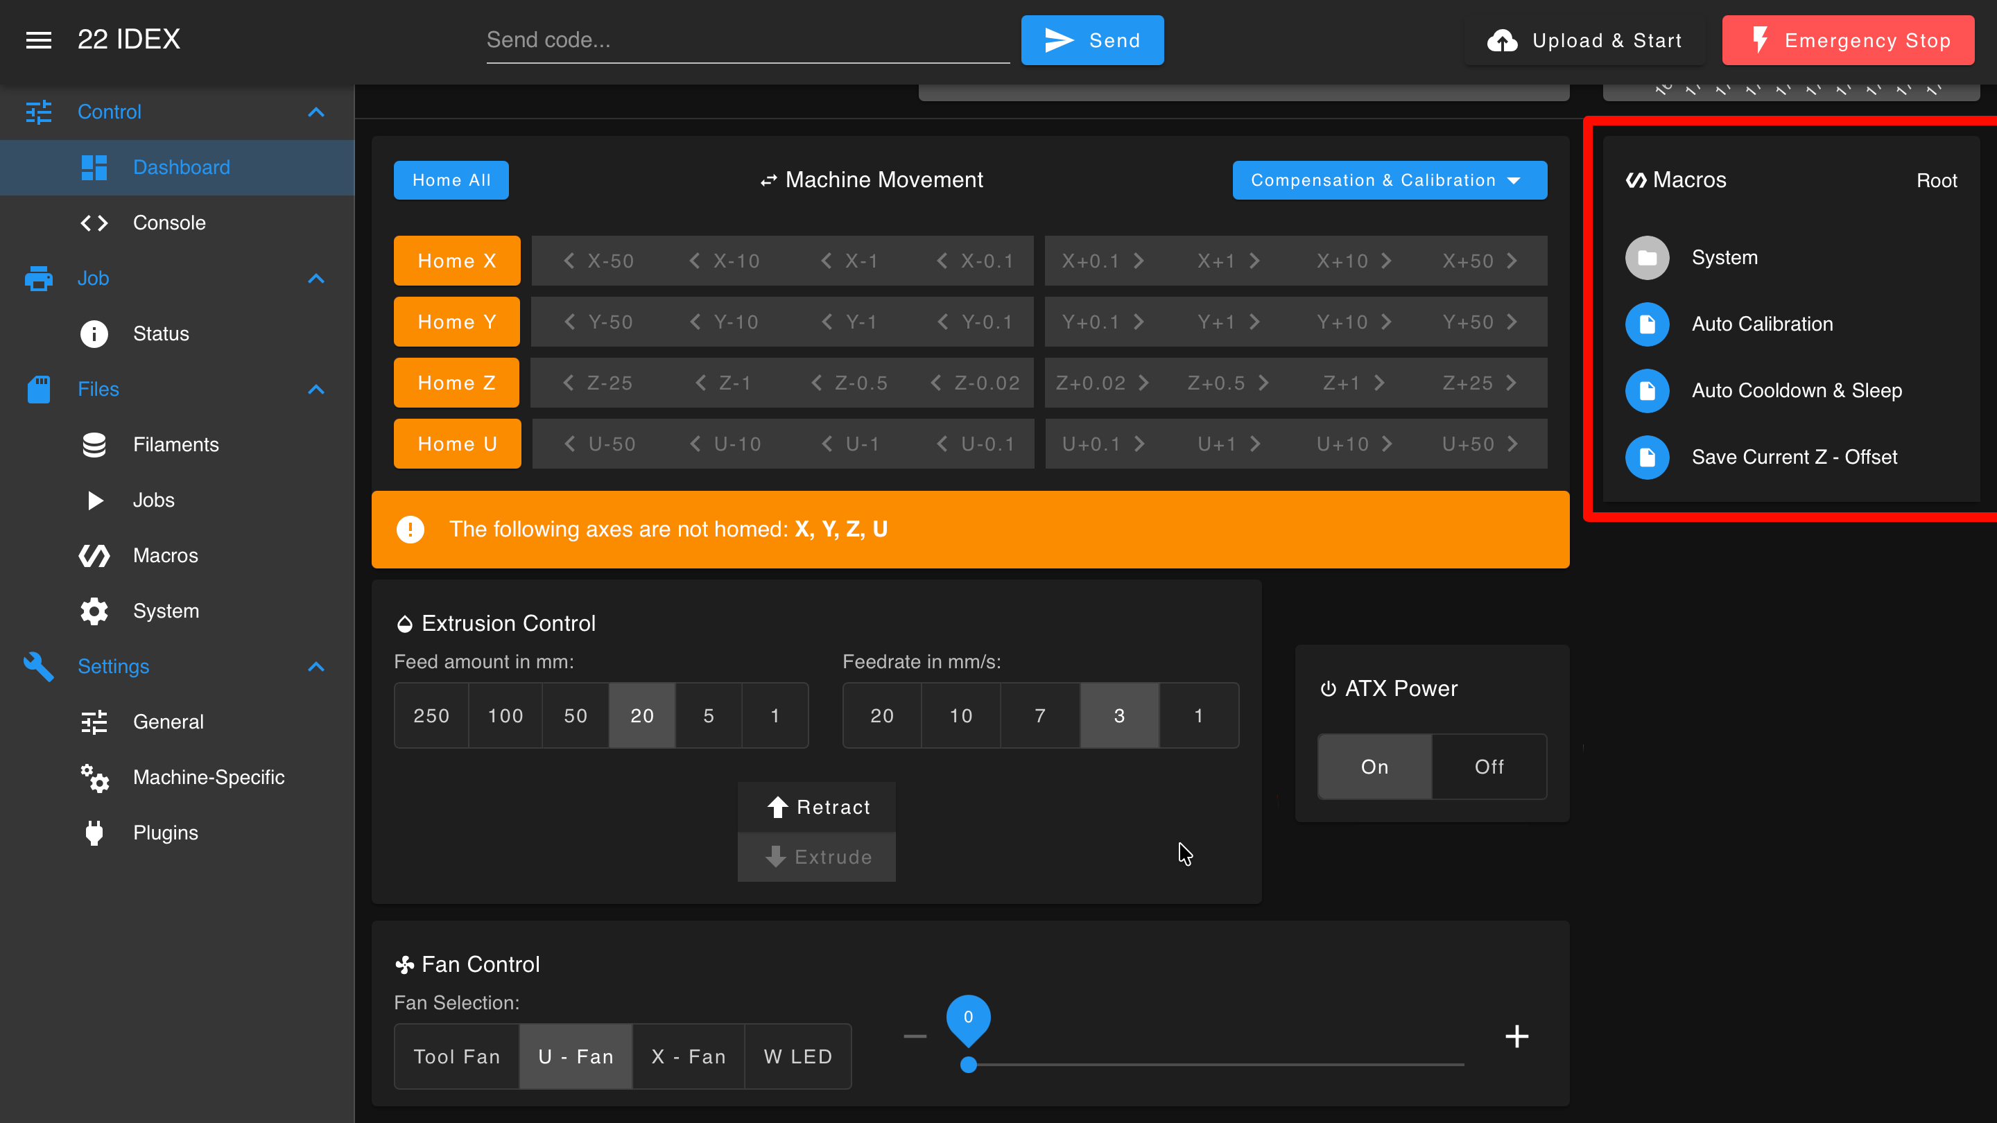Move Y axis by Y+10
The image size is (1997, 1123).
[x=1354, y=322]
